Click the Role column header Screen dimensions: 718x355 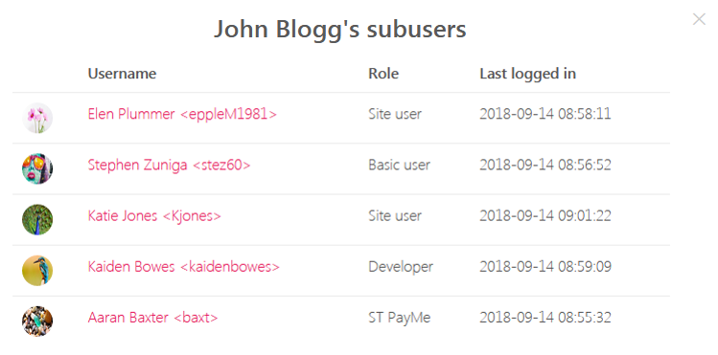tap(383, 74)
